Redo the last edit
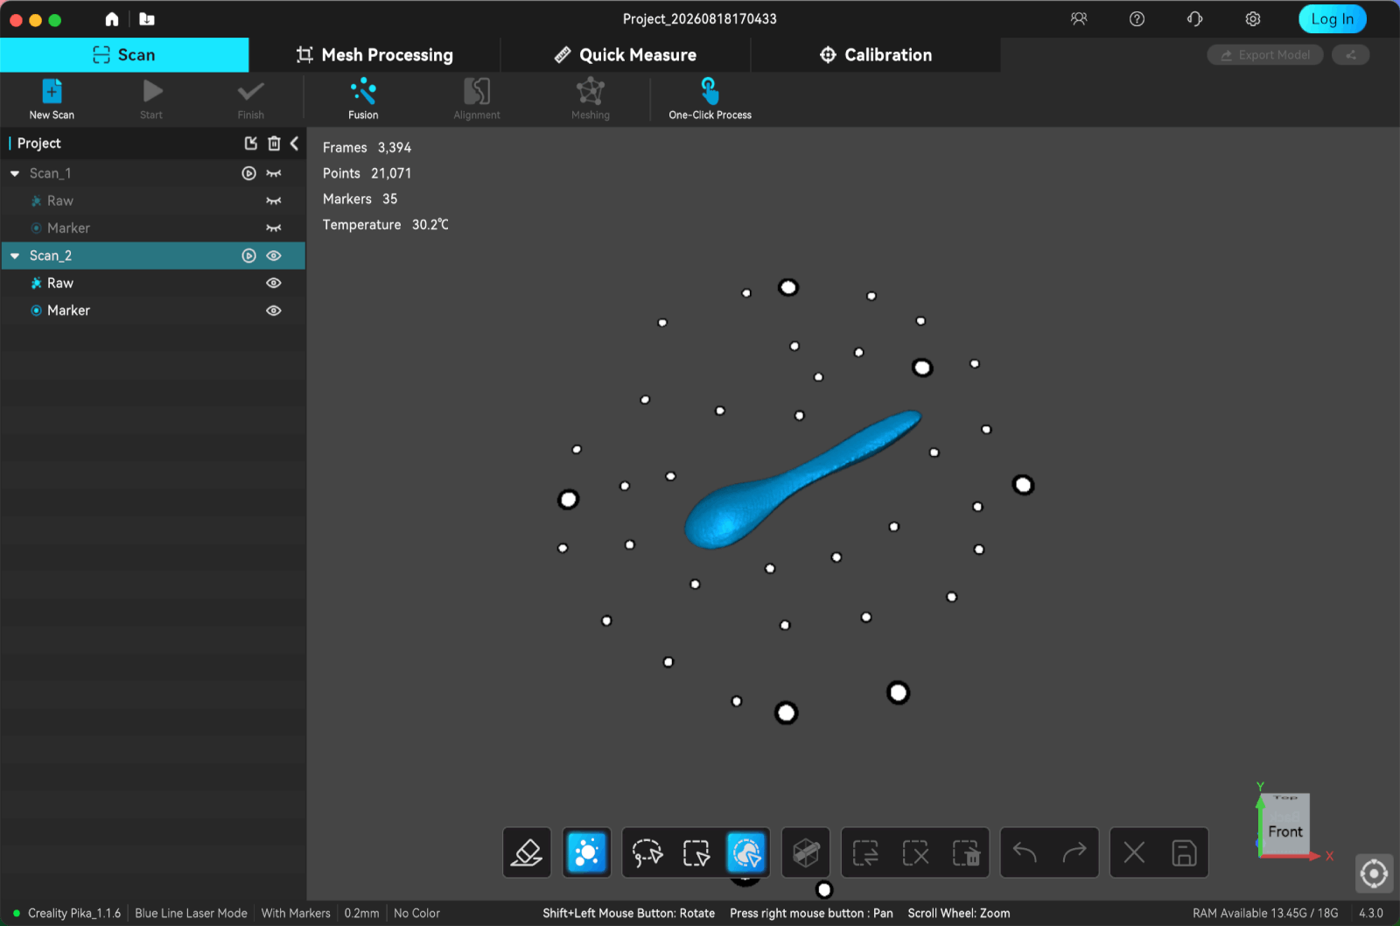 (x=1074, y=852)
